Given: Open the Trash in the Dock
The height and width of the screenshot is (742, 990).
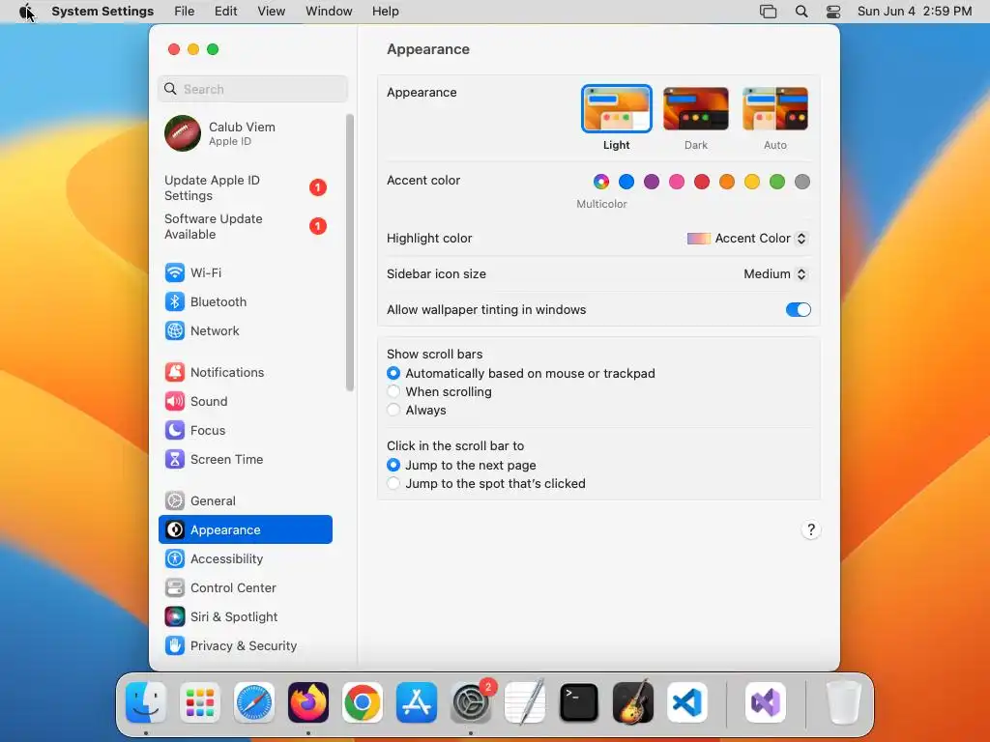Looking at the screenshot, I should coord(843,702).
